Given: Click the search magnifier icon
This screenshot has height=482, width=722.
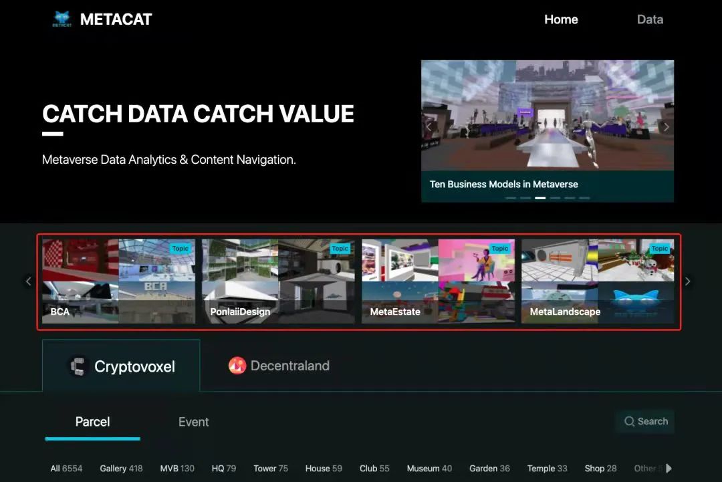Looking at the screenshot, I should (x=629, y=421).
